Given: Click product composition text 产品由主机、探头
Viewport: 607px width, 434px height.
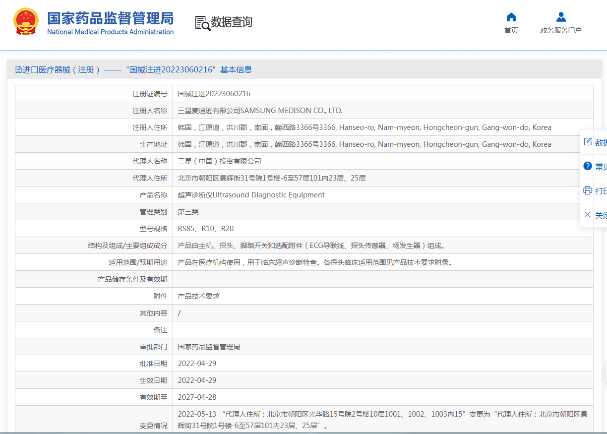Looking at the screenshot, I should (x=312, y=246).
